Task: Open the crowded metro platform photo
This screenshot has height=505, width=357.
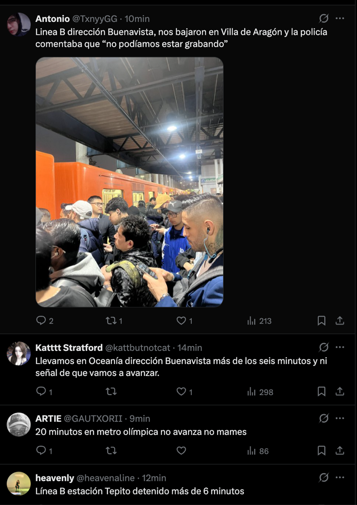Action: pos(129,182)
